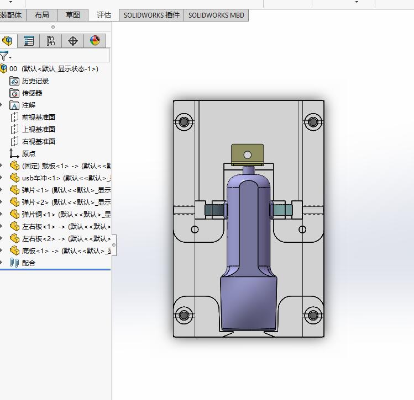Screen dimensions: 414x400
Task: Select the usb车冲<1> component label
Action: point(66,178)
